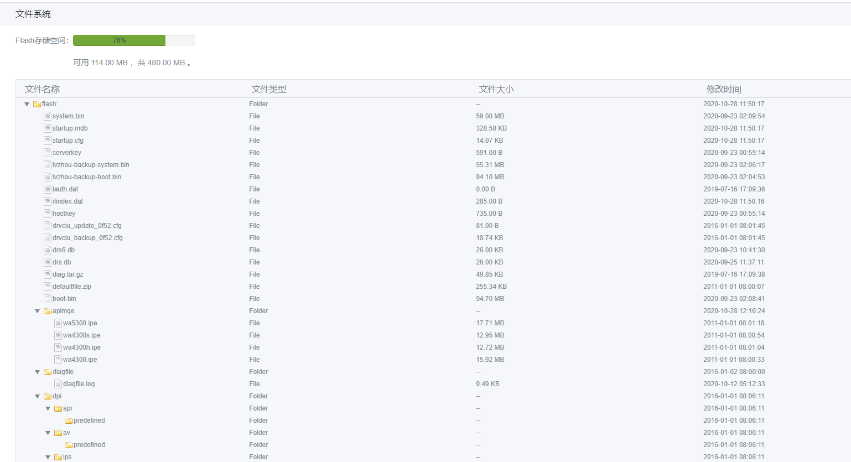851x462 pixels.
Task: Sort by the 修改时间 column header
Action: pos(724,89)
